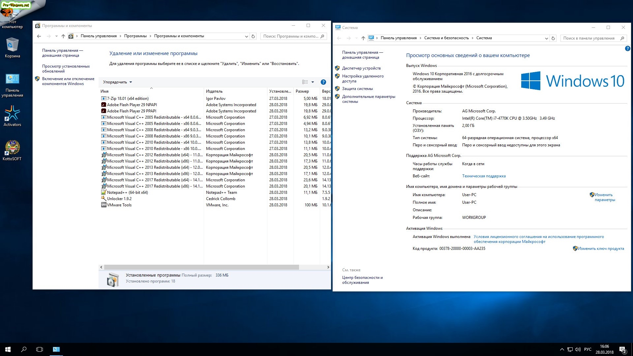Open the Упорядочить dropdown menu
Image resolution: width=633 pixels, height=356 pixels.
pyautogui.click(x=117, y=82)
